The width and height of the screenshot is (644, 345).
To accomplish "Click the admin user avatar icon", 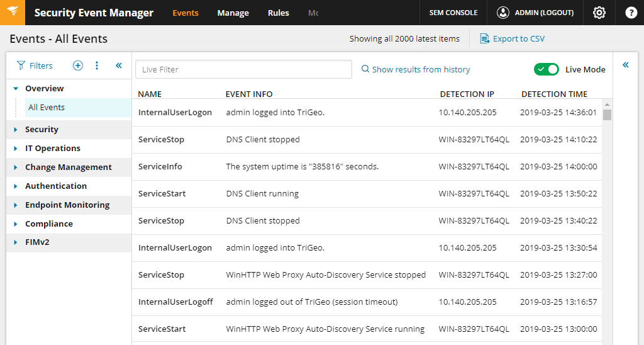I will tap(502, 13).
